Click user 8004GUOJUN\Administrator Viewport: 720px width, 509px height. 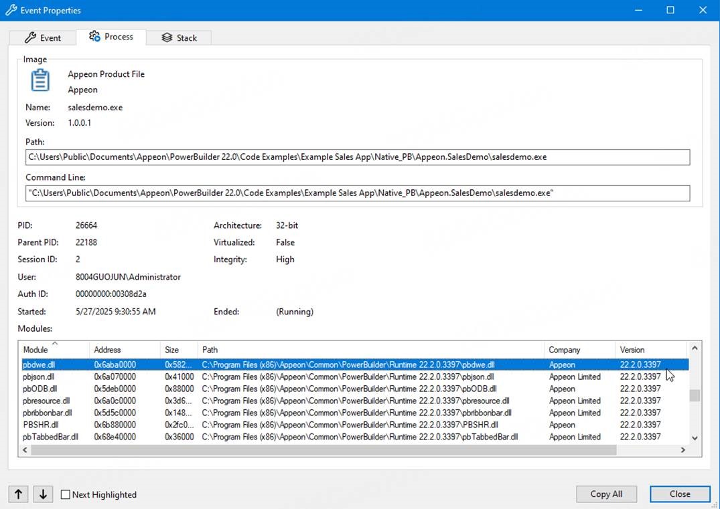click(128, 277)
